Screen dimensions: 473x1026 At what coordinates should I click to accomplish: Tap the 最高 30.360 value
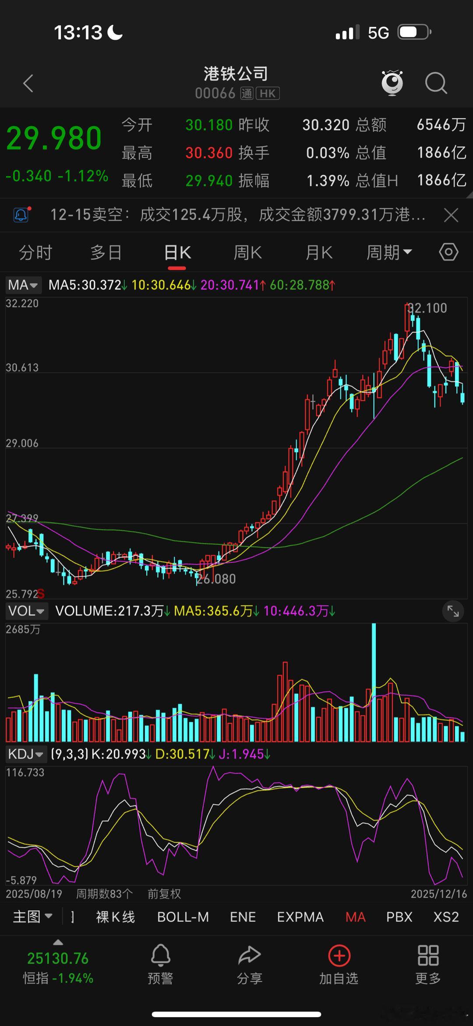pyautogui.click(x=209, y=153)
